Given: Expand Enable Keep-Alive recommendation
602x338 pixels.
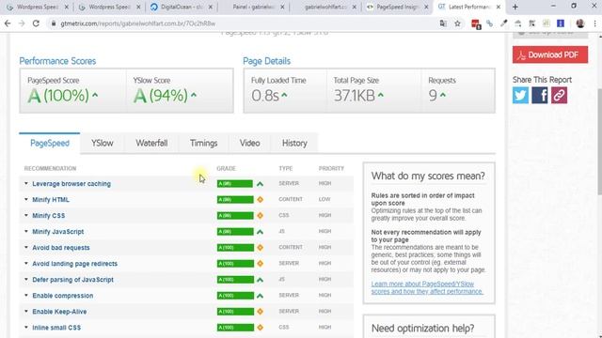Looking at the screenshot, I should point(26,312).
